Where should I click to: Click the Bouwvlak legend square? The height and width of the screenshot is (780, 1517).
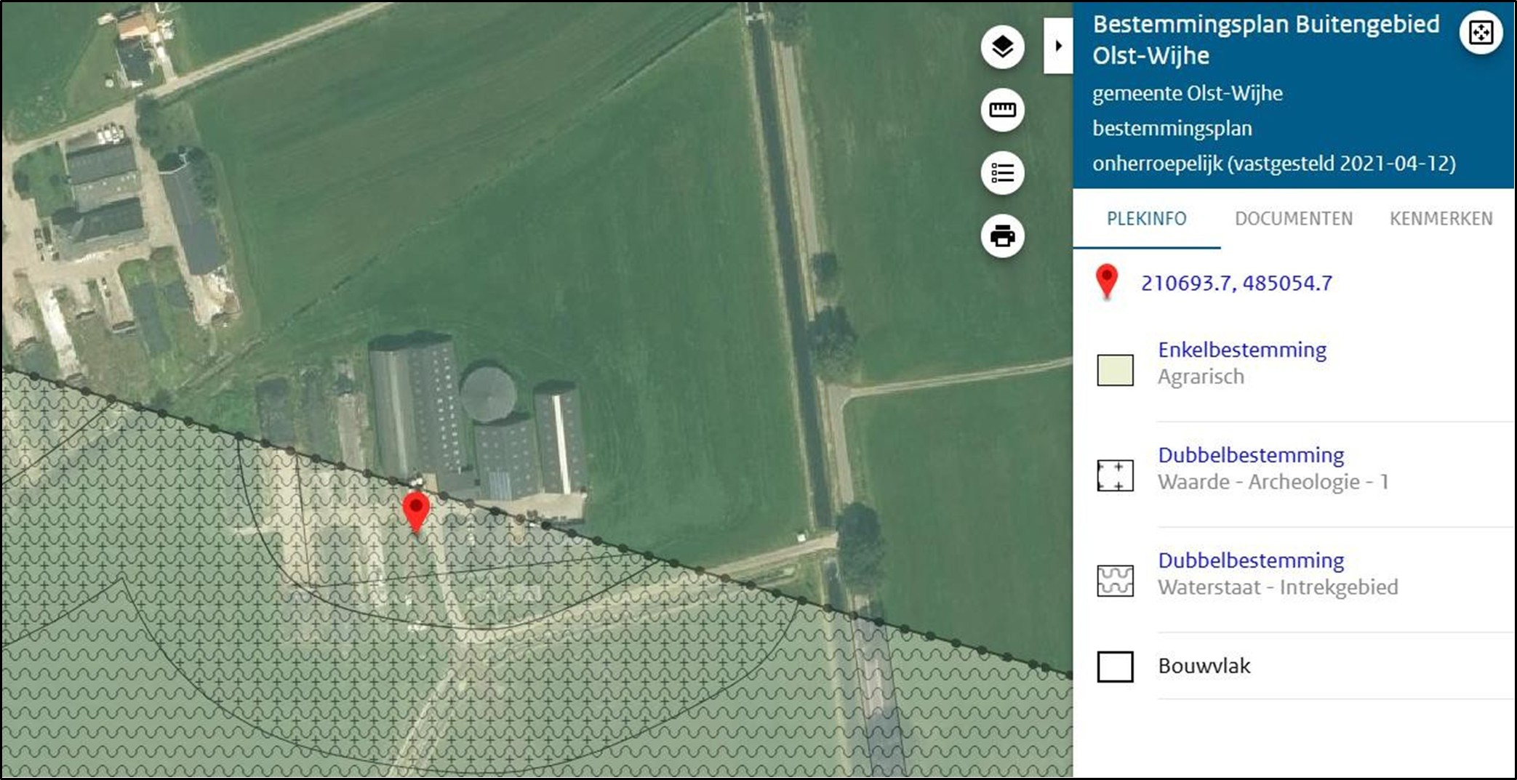pos(1115,667)
